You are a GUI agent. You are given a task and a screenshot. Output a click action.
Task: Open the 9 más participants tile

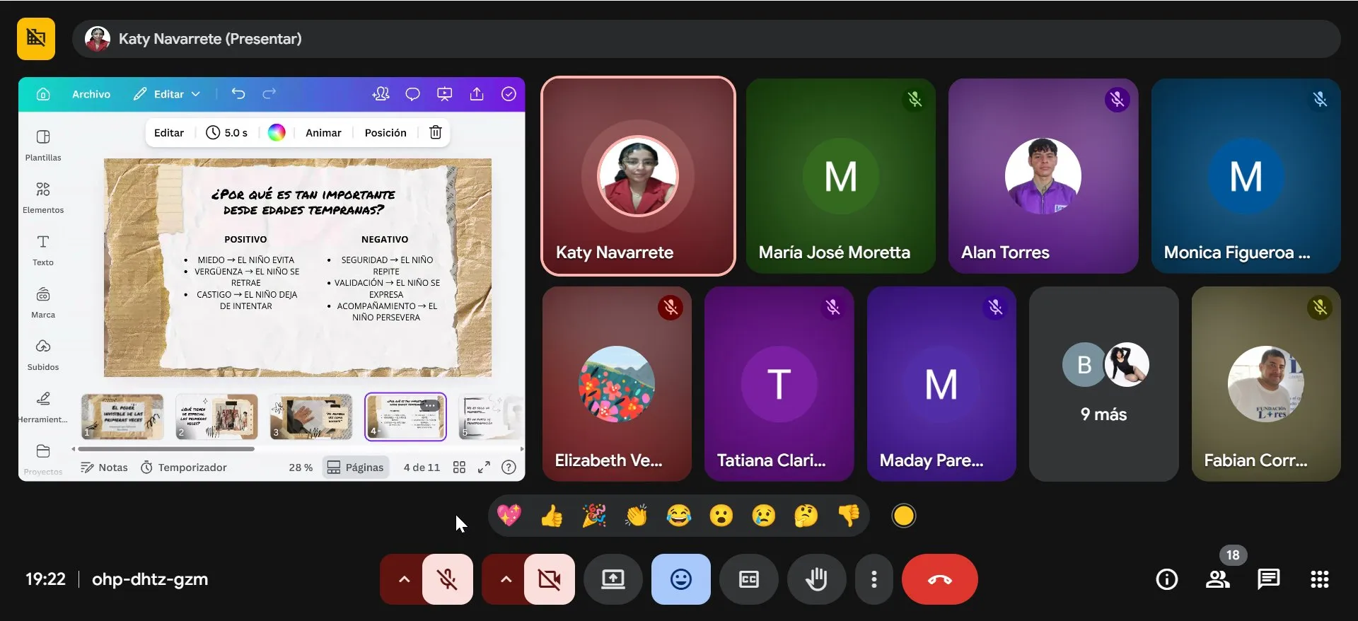(x=1103, y=384)
